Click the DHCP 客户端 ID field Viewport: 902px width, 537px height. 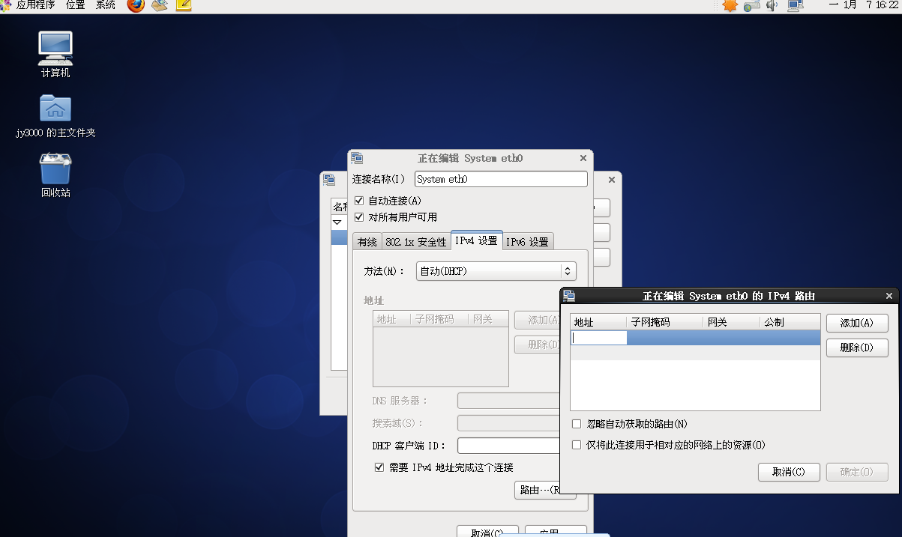coord(510,446)
